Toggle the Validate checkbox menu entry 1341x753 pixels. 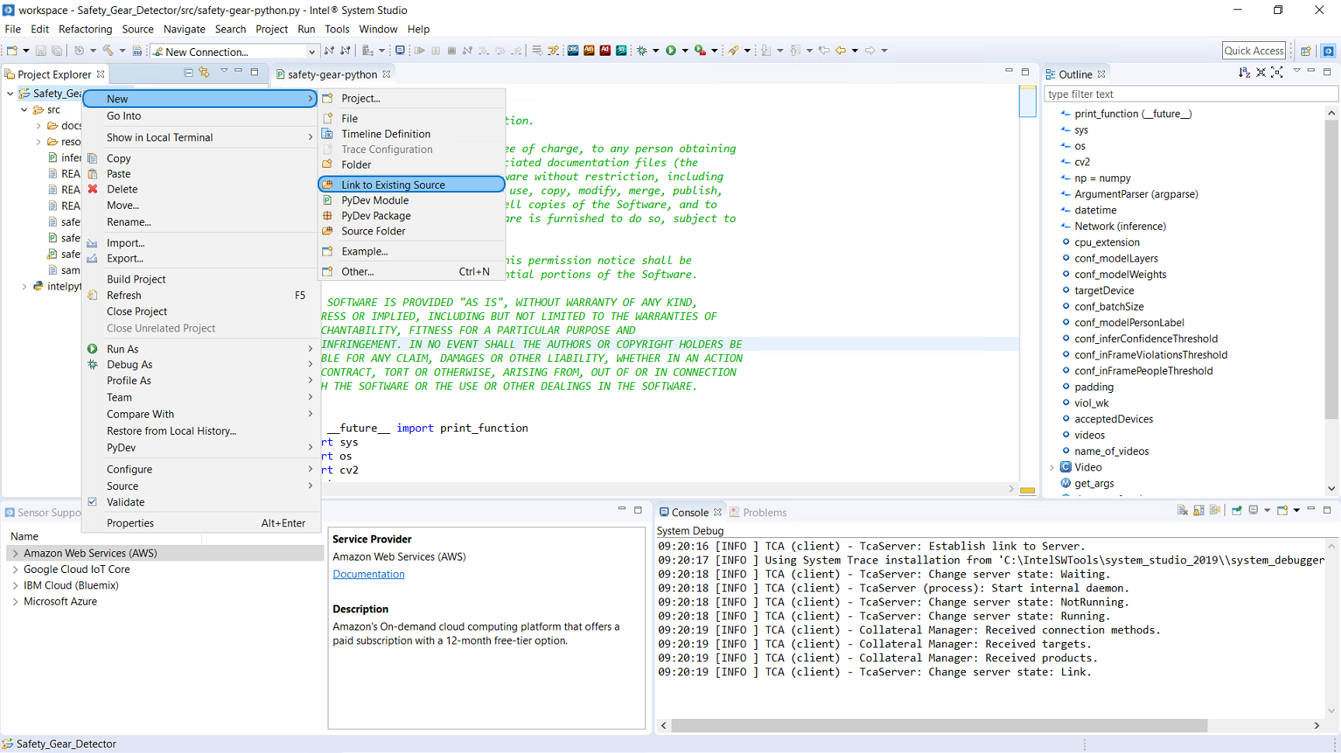coord(92,502)
